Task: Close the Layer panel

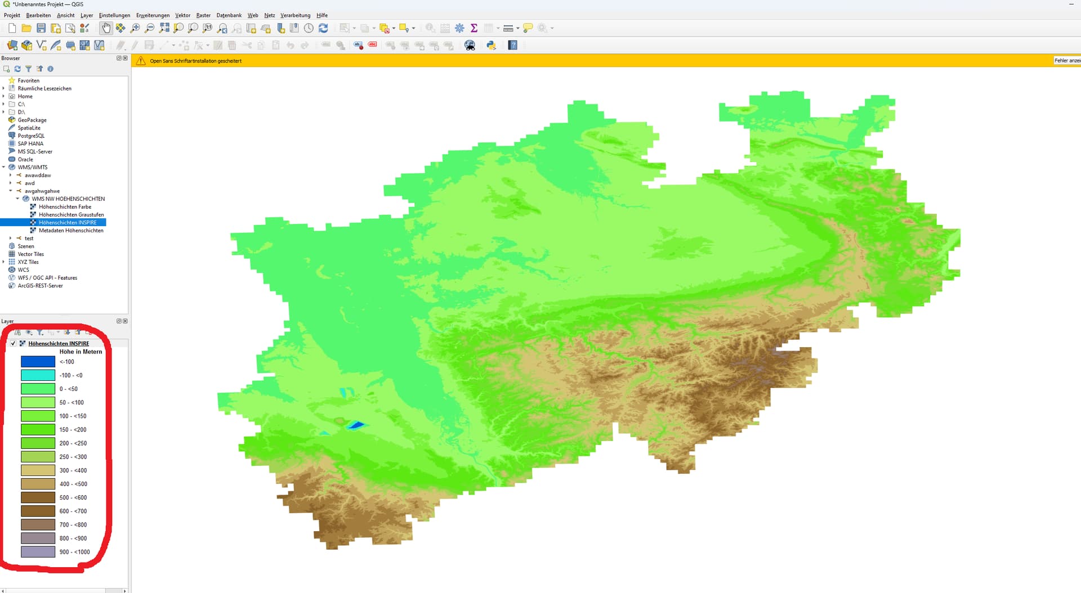Action: pos(125,321)
